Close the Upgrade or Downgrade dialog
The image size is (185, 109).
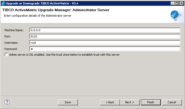click(x=181, y=3)
